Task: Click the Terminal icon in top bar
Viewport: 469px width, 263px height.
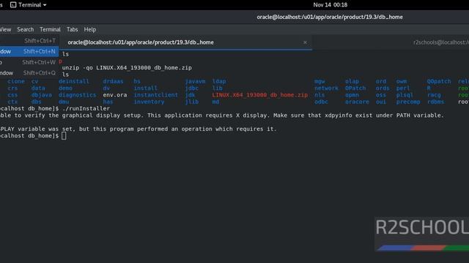Action: pyautogui.click(x=13, y=5)
